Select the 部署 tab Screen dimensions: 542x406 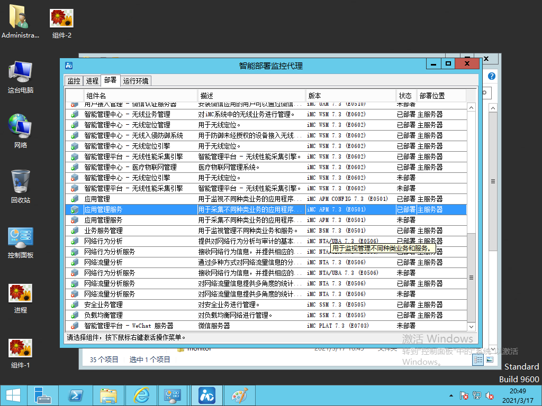click(x=110, y=80)
